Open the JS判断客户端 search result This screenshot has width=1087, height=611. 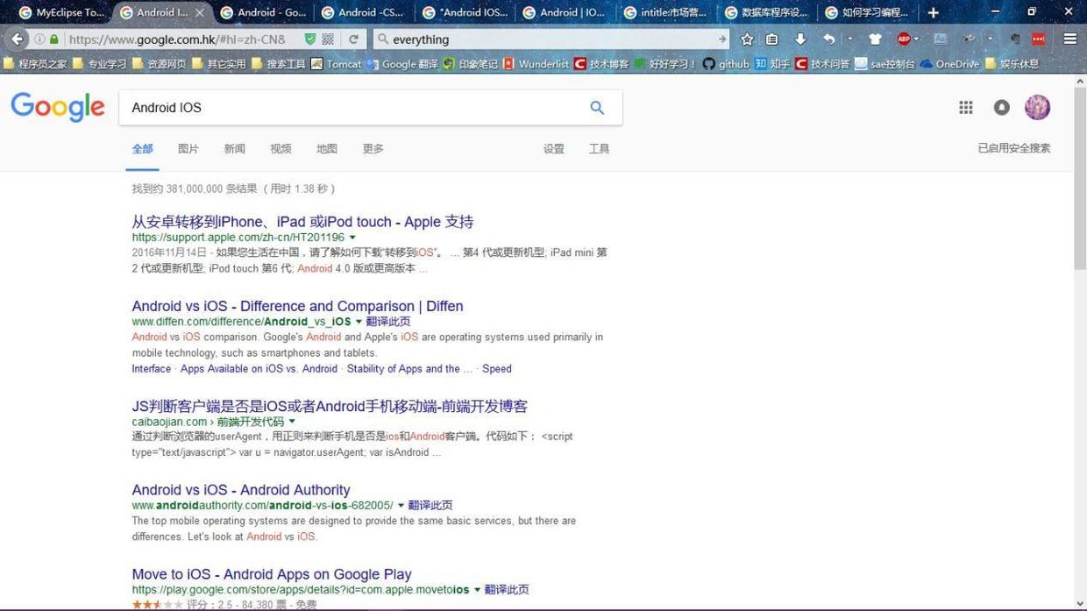[330, 406]
